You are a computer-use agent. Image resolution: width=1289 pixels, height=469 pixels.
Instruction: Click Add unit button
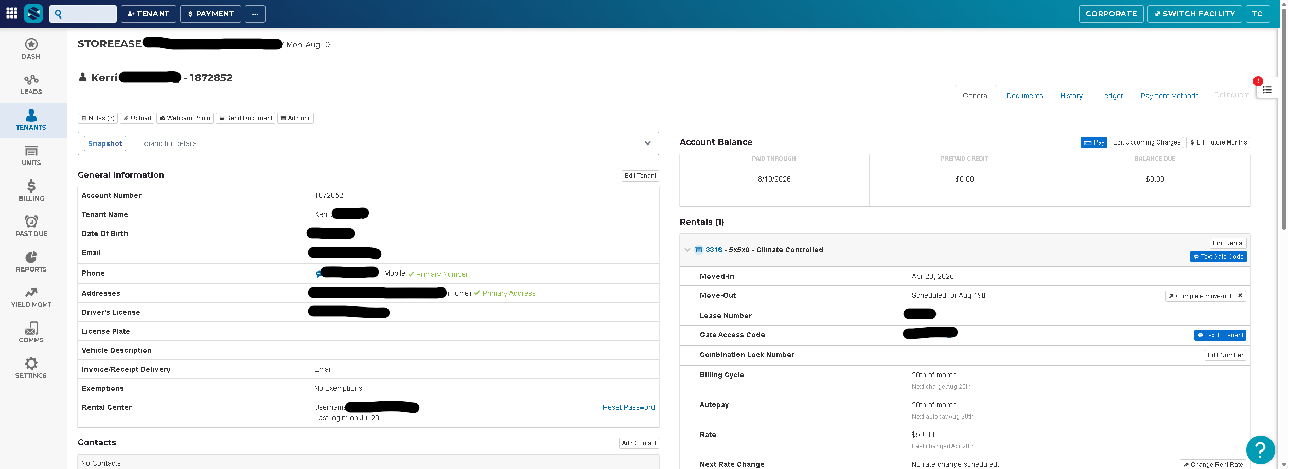tap(296, 118)
